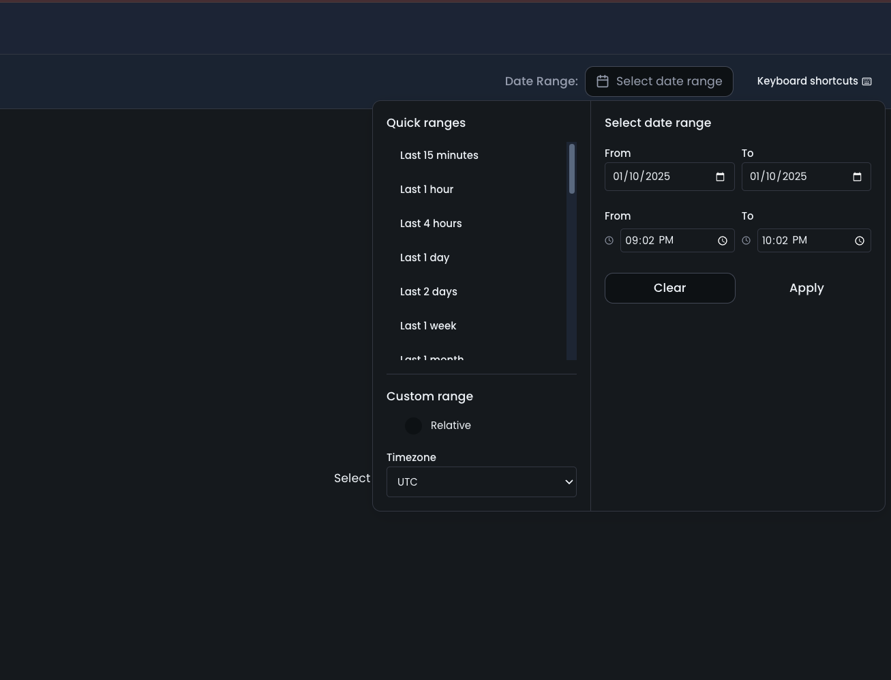Image resolution: width=891 pixels, height=680 pixels.
Task: Select Last 1 day quick range
Action: (x=425, y=258)
